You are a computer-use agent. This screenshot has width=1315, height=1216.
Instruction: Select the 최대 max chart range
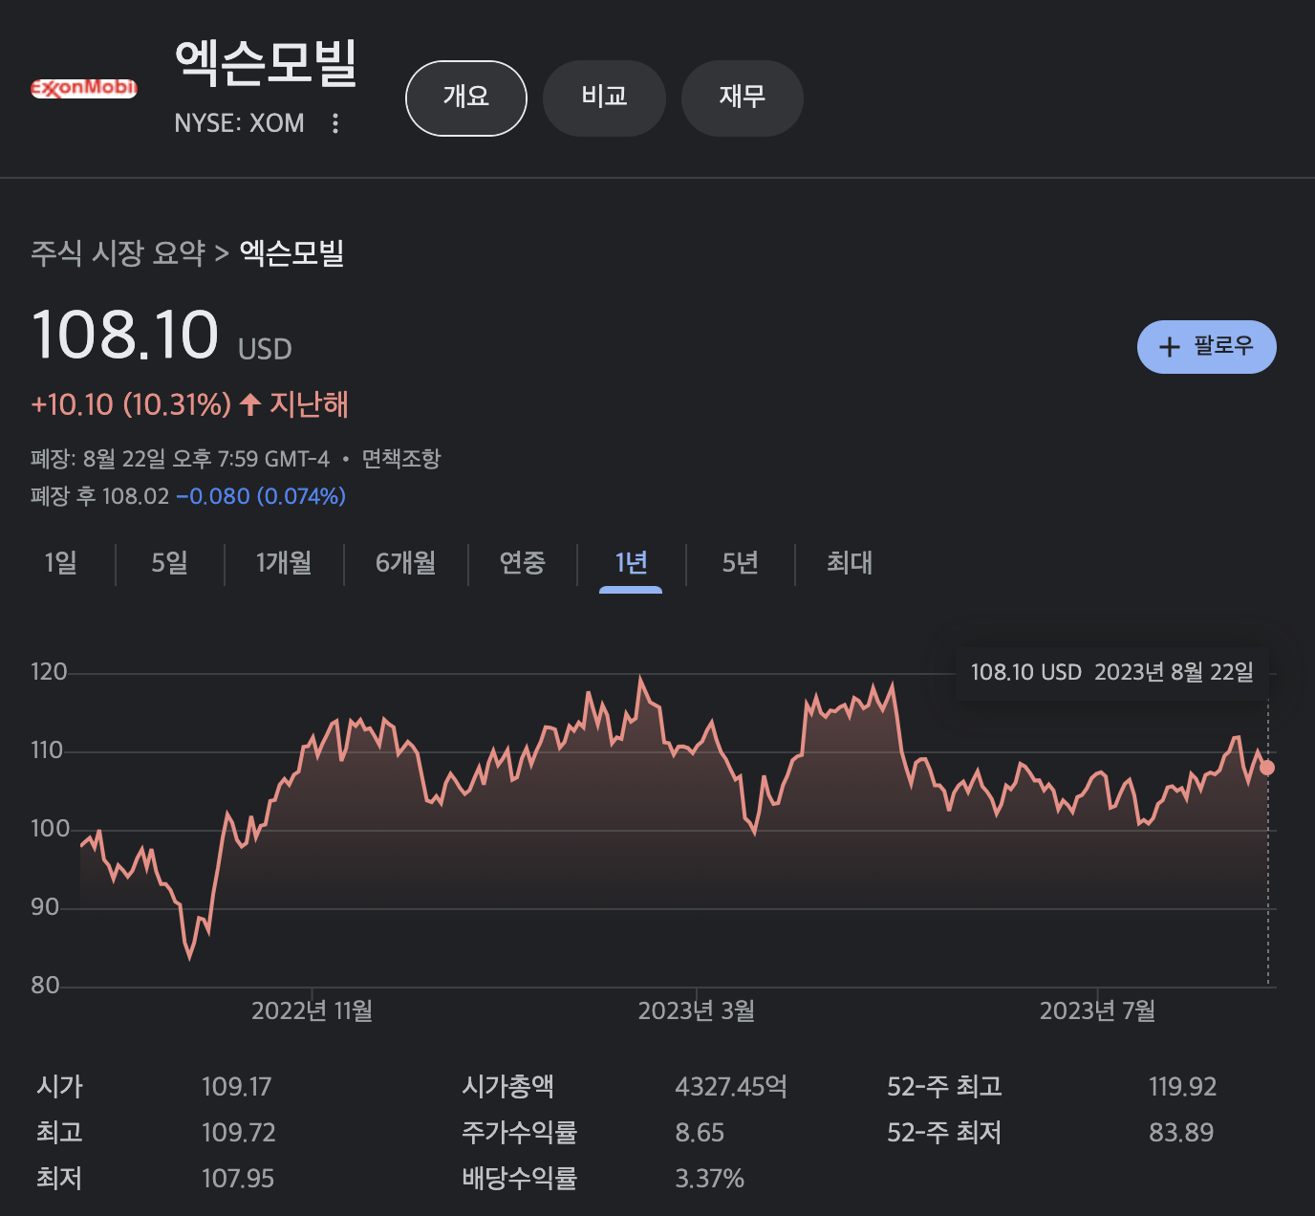(850, 562)
